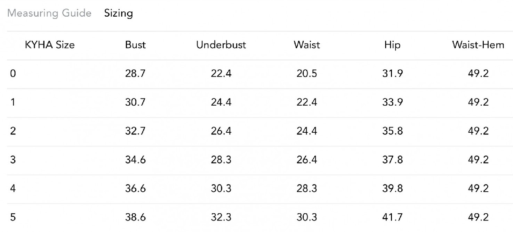513x232 pixels.
Task: Select the size 4 row label
Action: point(13,189)
